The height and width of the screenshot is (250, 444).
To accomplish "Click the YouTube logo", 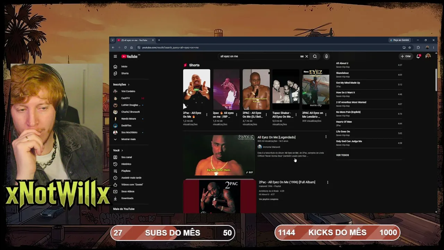I will (130, 56).
